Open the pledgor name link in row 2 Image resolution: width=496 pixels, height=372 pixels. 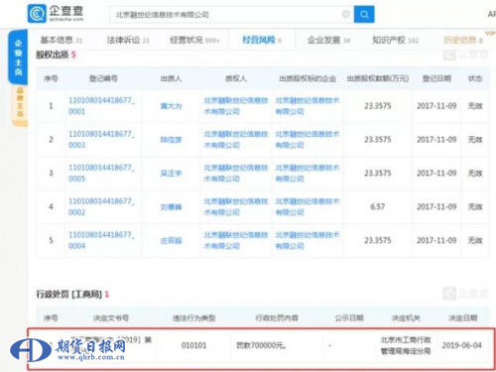tap(171, 140)
